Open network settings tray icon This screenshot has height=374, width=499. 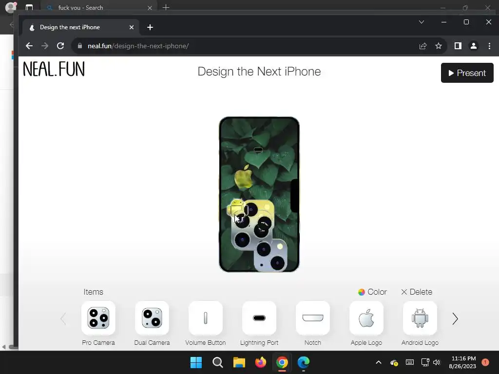click(x=425, y=362)
